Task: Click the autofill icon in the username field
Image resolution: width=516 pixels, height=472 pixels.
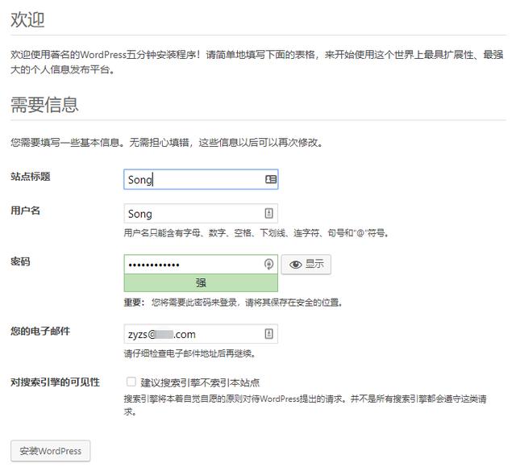Action: pos(269,214)
